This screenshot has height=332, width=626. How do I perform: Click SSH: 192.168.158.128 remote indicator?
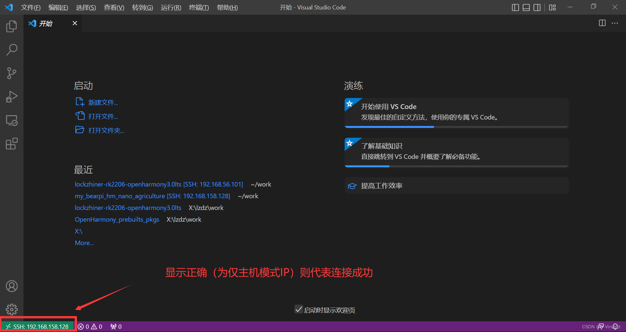37,326
